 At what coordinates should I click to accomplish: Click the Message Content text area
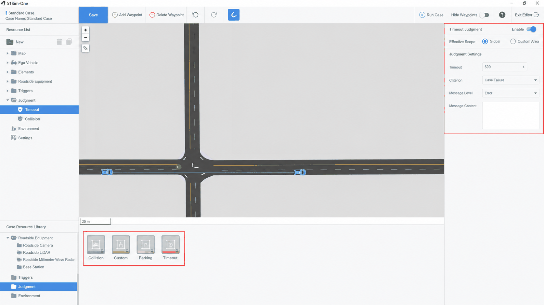(x=510, y=115)
